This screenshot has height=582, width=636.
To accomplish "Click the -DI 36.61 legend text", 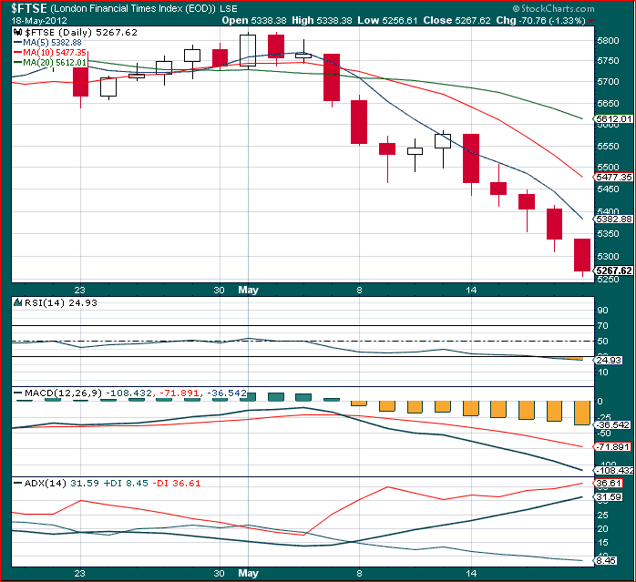I will point(177,483).
